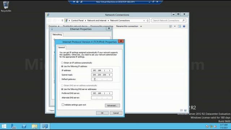Click the search magnifier in Network Connections
231x130 pixels.
coord(183,21)
